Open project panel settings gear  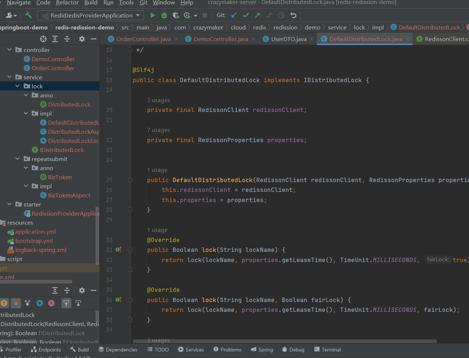point(82,39)
